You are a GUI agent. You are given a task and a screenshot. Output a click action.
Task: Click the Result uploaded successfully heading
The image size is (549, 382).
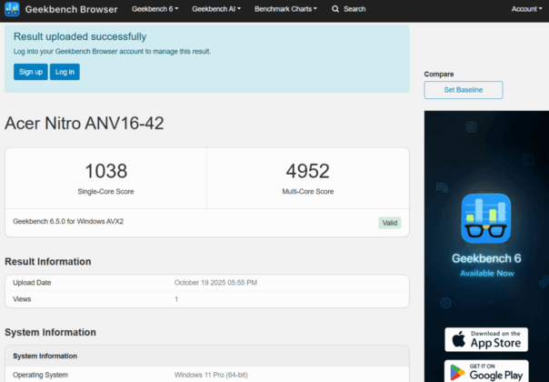click(80, 36)
